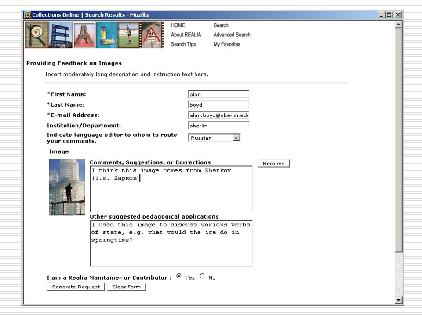Image resolution: width=422 pixels, height=316 pixels.
Task: Click the sushi roll banner image
Action: 37,35
